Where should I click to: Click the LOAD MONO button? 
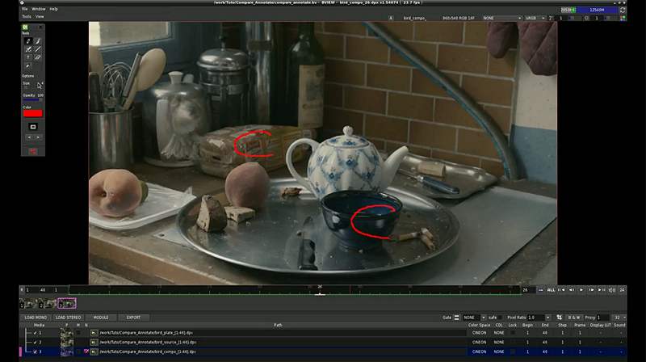36,318
